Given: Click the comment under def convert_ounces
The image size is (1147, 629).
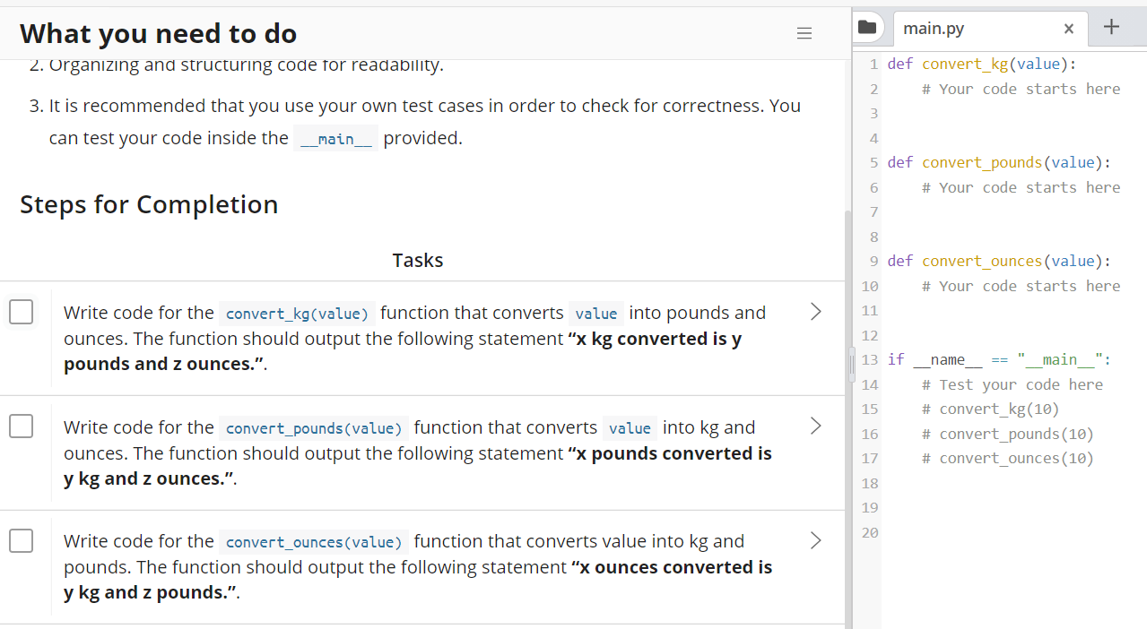Looking at the screenshot, I should [1021, 286].
